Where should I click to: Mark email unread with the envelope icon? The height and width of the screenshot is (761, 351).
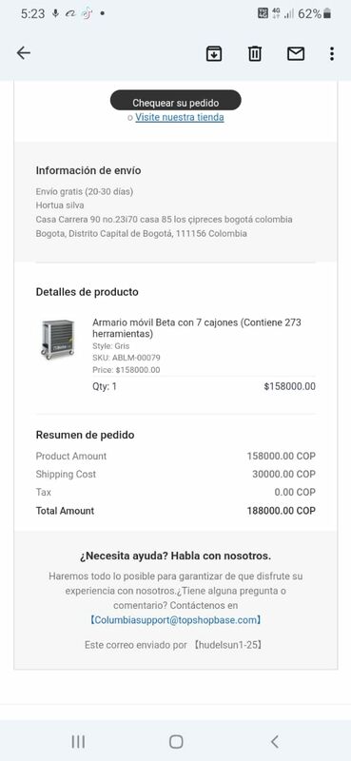[296, 53]
